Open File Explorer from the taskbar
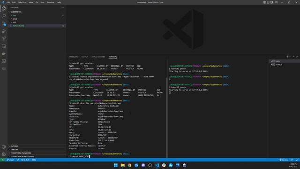Viewport: 300px width, 169px height. [122, 165]
